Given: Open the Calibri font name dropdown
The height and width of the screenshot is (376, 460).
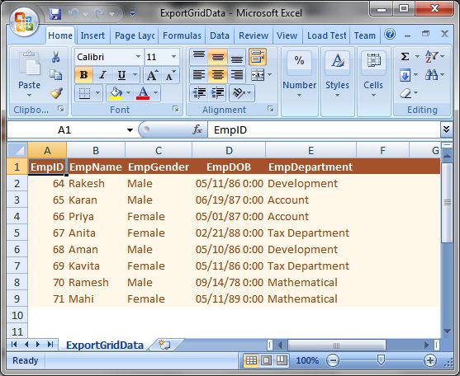Looking at the screenshot, I should click(x=138, y=57).
